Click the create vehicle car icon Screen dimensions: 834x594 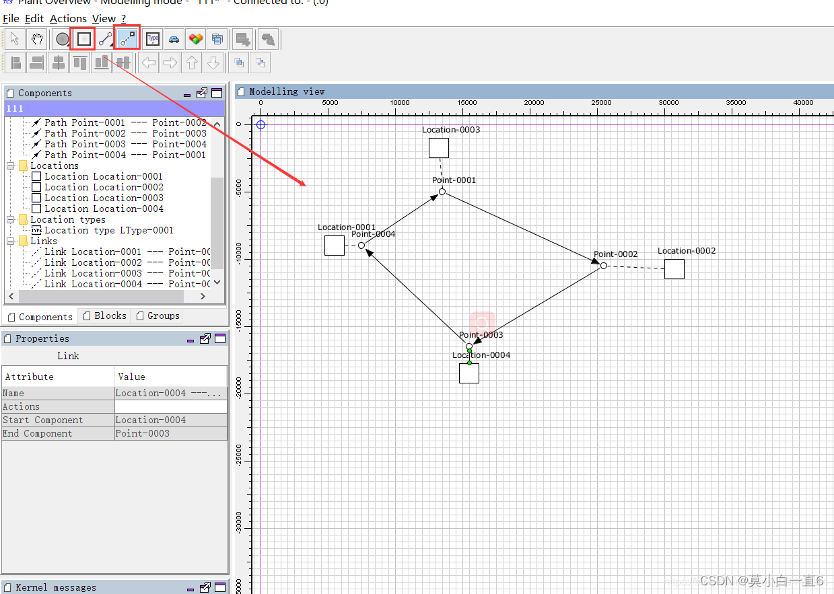coord(174,39)
